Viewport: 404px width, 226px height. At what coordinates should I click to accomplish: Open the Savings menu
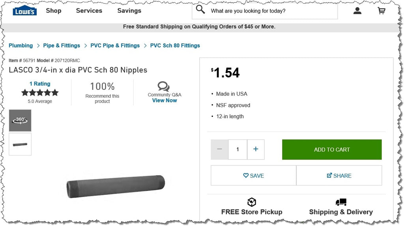tap(129, 11)
